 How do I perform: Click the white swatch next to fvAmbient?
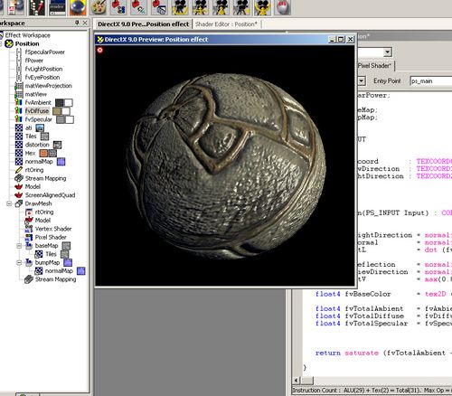69,103
